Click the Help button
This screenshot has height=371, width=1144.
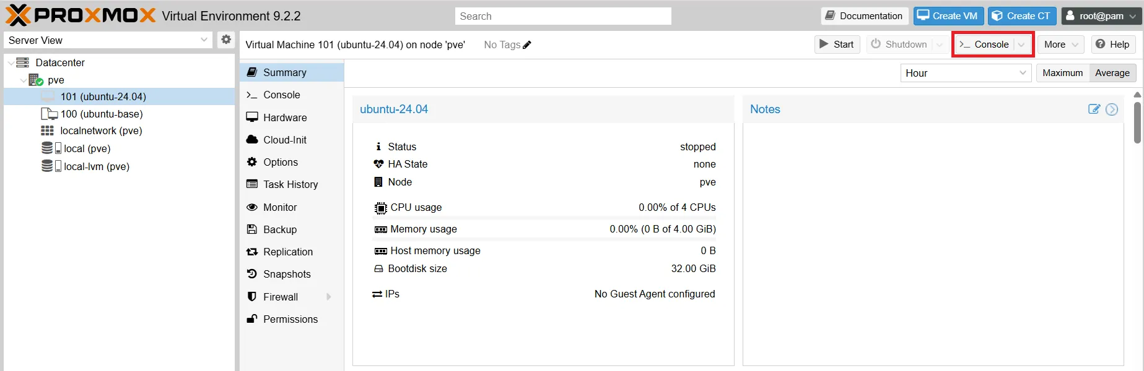click(1113, 45)
